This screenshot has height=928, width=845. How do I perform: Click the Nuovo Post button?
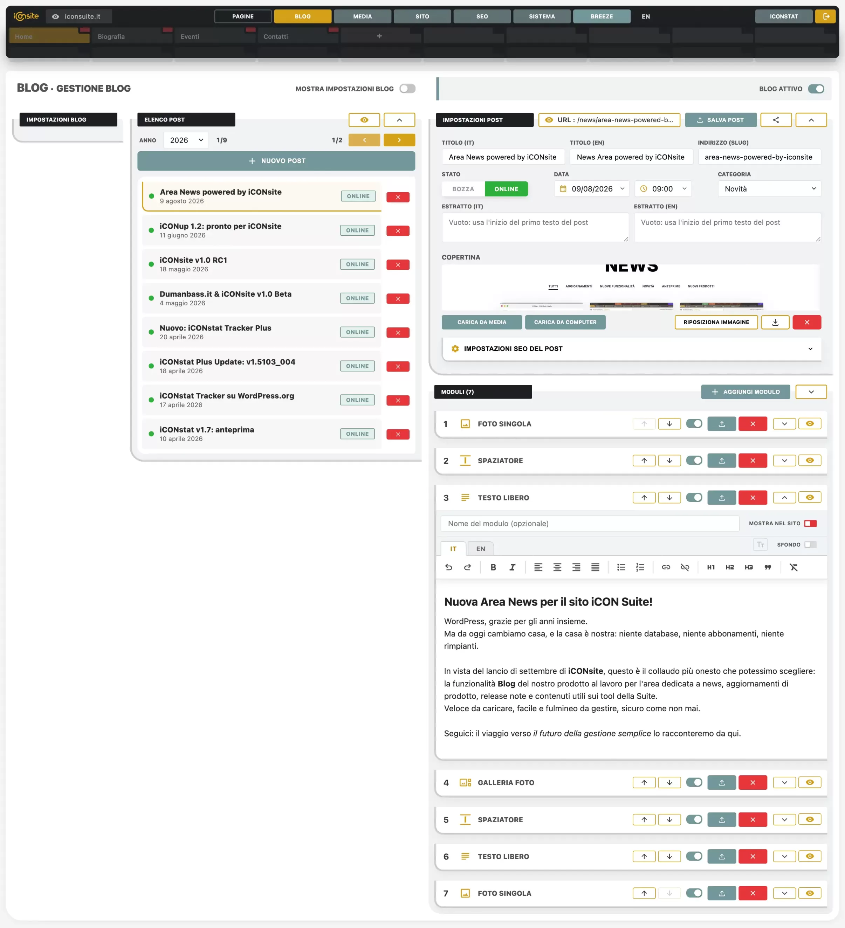(x=276, y=161)
